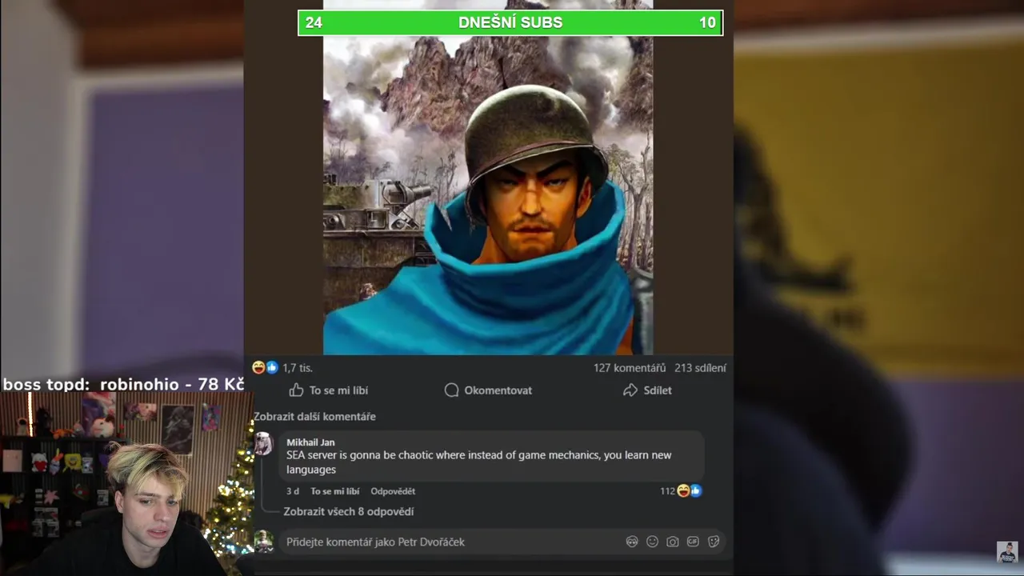Image resolution: width=1024 pixels, height=576 pixels.
Task: Open the GIF picker in comment box
Action: point(693,542)
